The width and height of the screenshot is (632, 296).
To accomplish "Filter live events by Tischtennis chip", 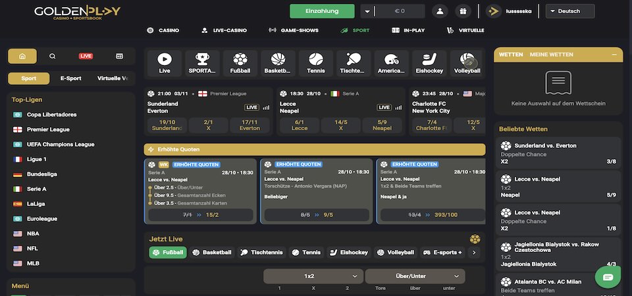I will coord(262,253).
